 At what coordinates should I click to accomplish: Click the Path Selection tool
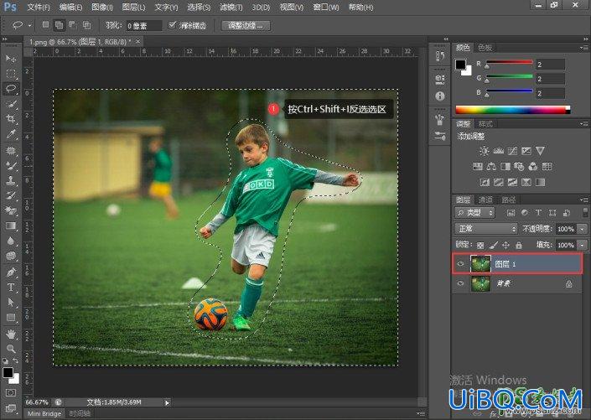[11, 303]
